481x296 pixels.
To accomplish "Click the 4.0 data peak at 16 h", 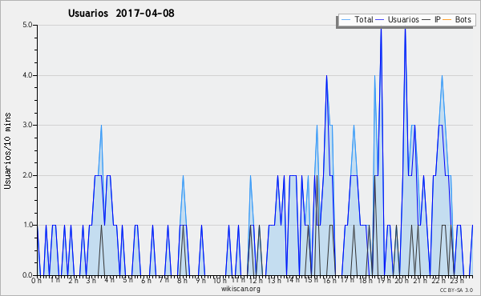I will pyautogui.click(x=327, y=76).
